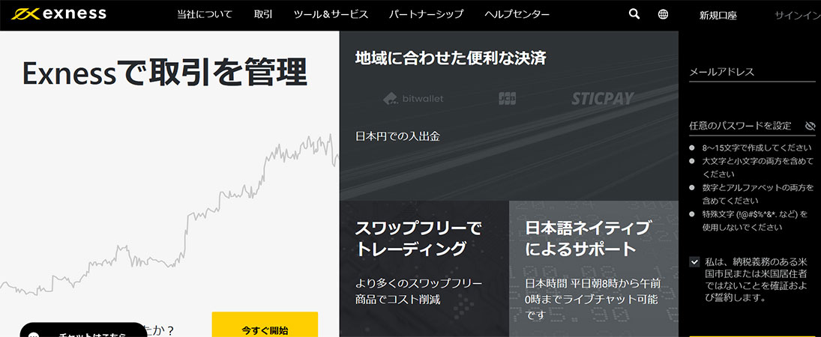Click the JCB payment logo
Viewport: 821px width, 337px height.
507,98
